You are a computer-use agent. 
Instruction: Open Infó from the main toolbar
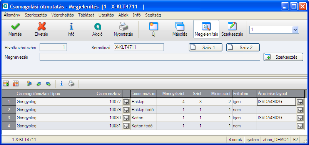71,29
